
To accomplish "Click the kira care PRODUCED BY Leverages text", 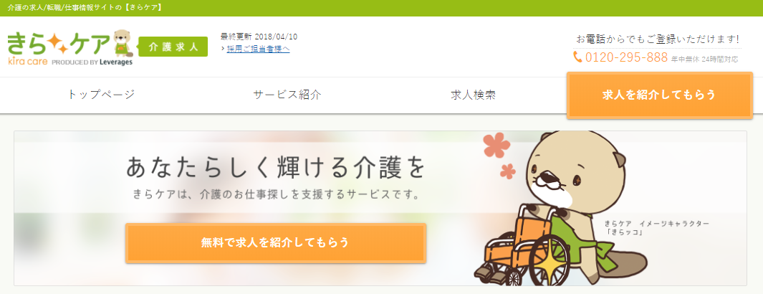I will tap(70, 62).
